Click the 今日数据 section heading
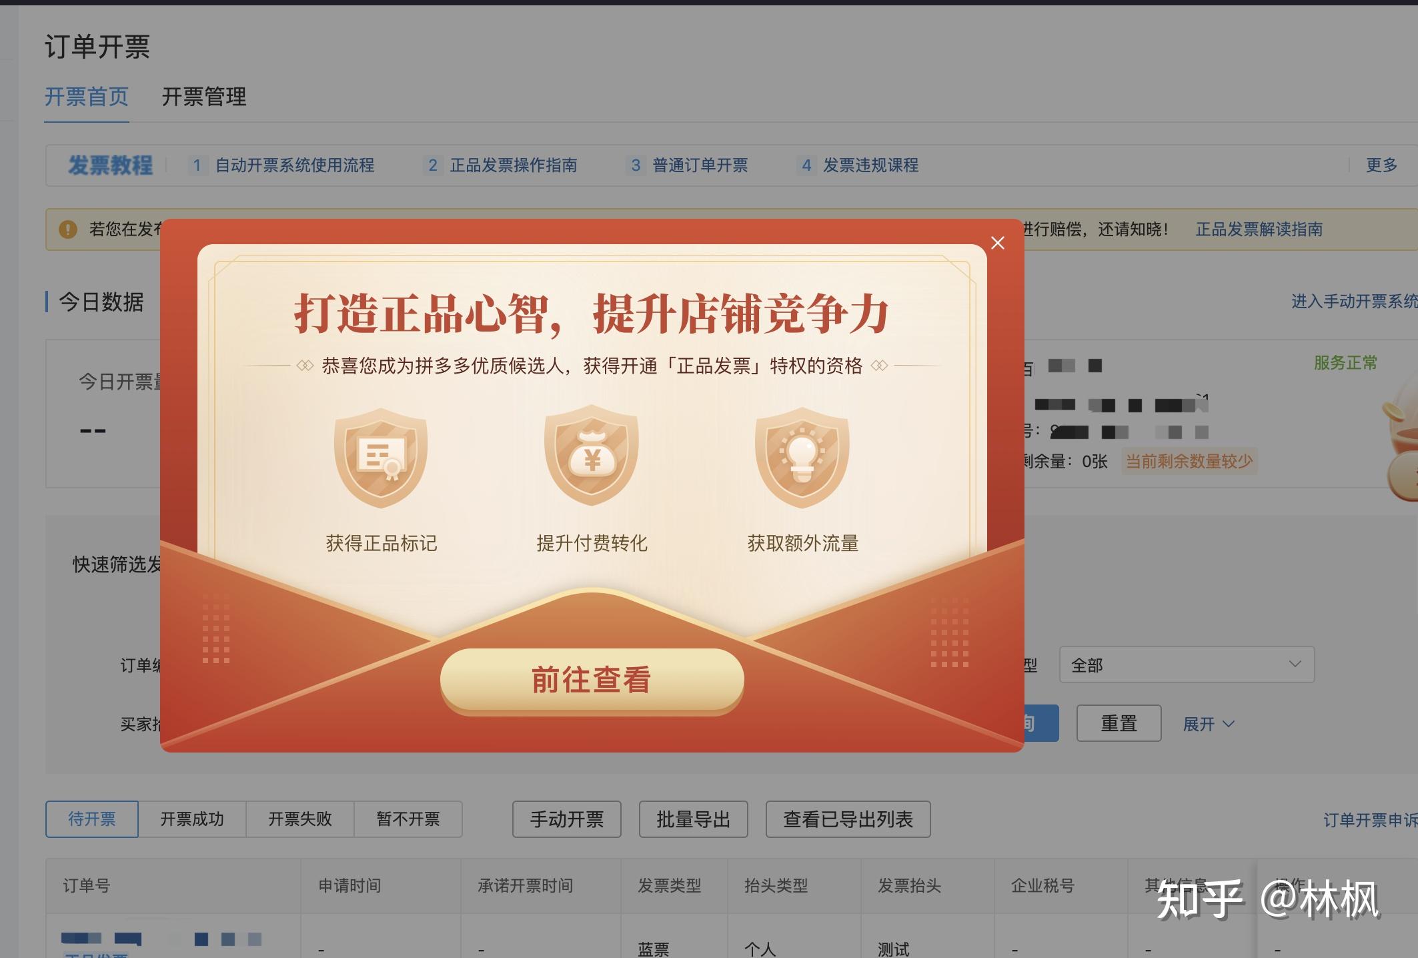 tap(101, 302)
